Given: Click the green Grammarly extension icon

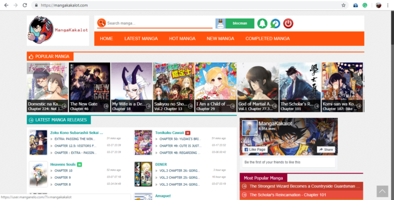Looking at the screenshot, I should coord(365,5).
